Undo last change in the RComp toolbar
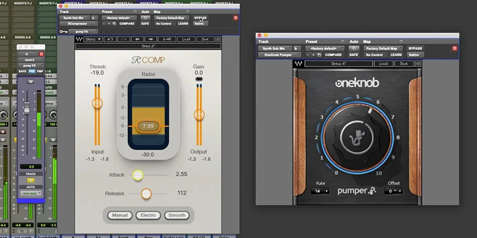This screenshot has height=238, width=477. pos(110,39)
